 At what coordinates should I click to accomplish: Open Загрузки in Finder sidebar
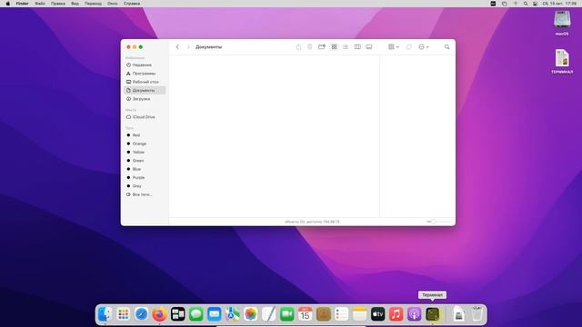145,99
